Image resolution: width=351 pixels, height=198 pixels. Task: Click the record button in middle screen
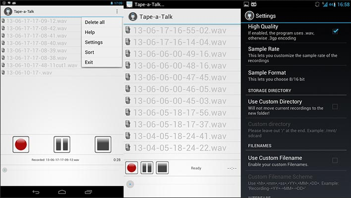132,167
